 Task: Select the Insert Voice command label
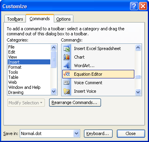pos(85,91)
